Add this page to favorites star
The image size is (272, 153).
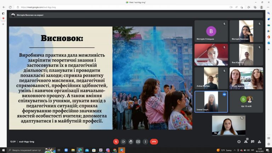[242, 7]
